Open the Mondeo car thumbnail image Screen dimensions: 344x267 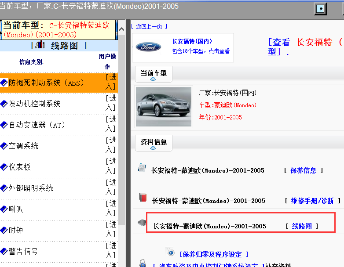click(x=164, y=107)
